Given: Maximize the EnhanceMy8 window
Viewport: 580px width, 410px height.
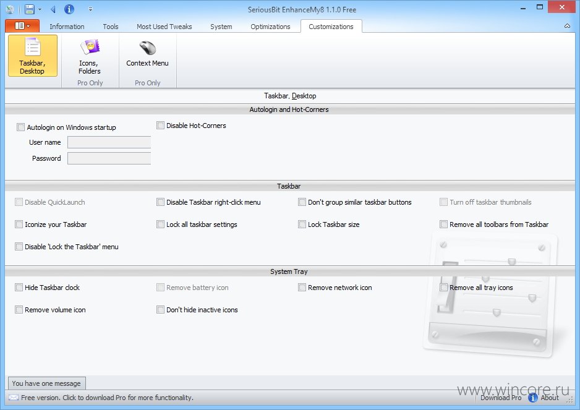Looking at the screenshot, I should (540, 8).
